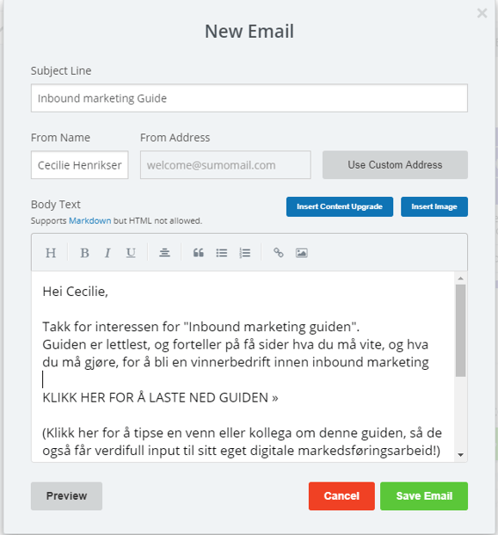Image resolution: width=498 pixels, height=535 pixels.
Task: Click the body text scrollbar down arrow
Action: tap(461, 455)
